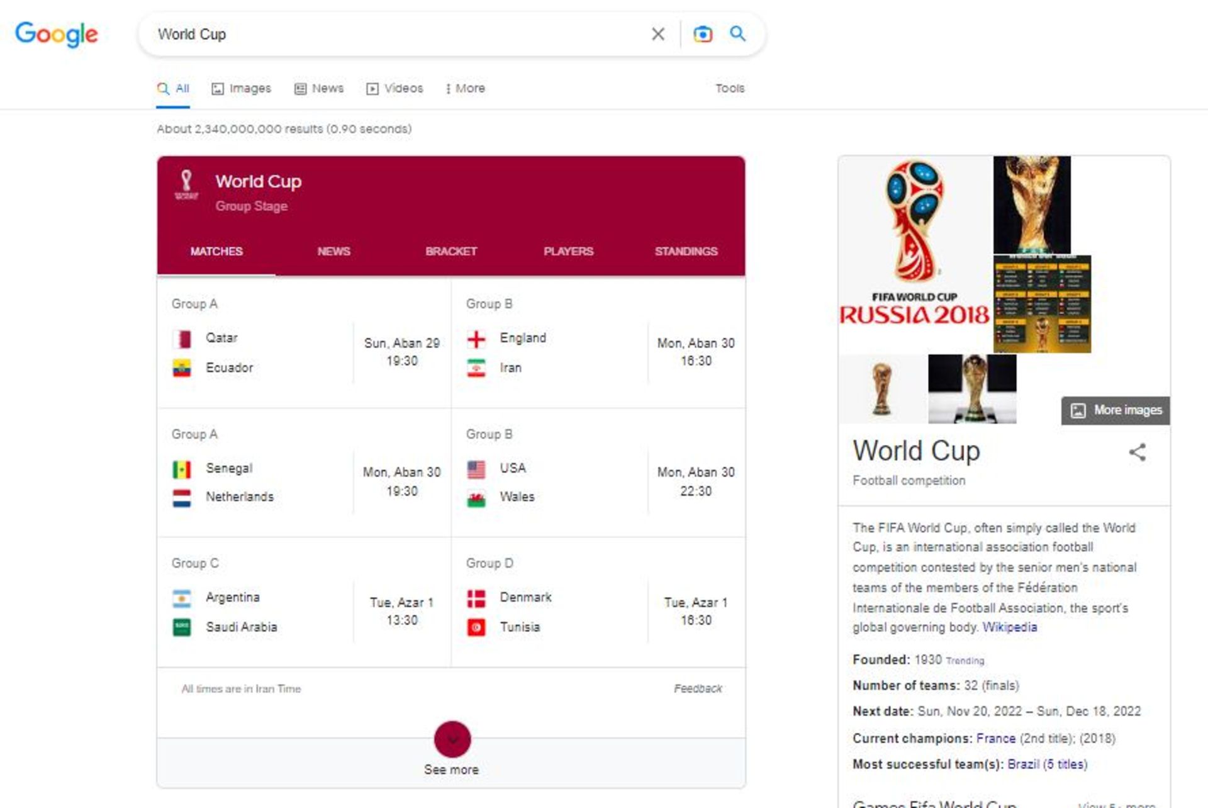Click the Senegal flag icon

(x=182, y=469)
